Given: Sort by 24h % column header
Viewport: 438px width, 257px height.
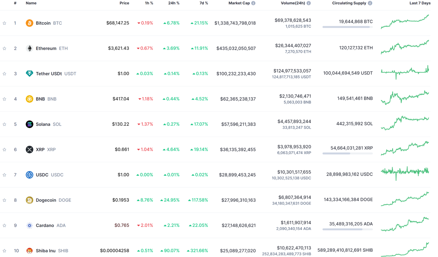Looking at the screenshot, I should tap(174, 3).
